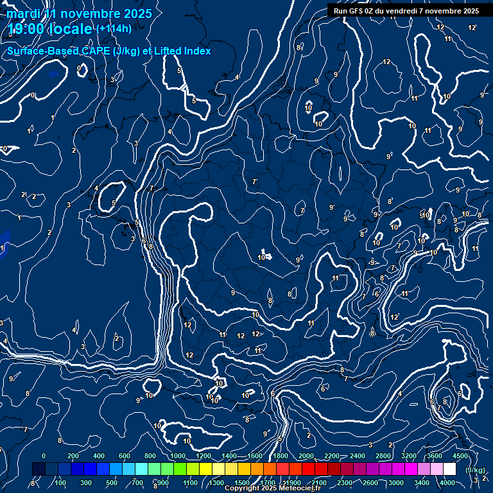
Task: Pick the bright green swatch between 1000 and 1100
Action: (180, 469)
